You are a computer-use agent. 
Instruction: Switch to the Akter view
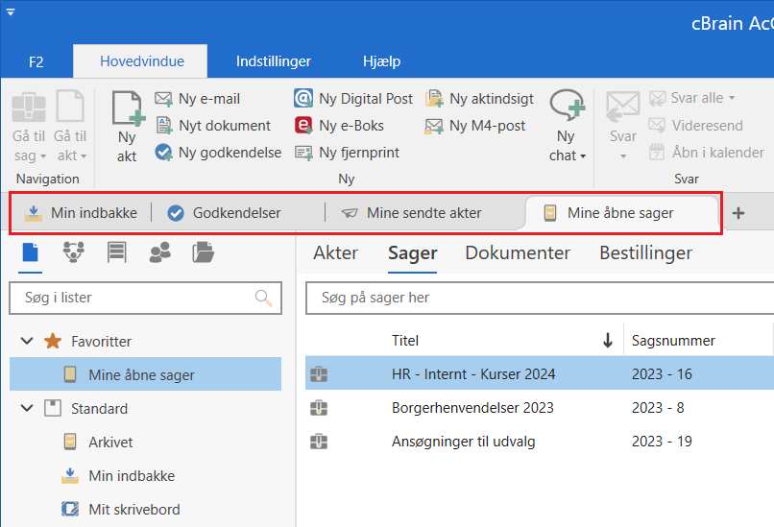(336, 252)
